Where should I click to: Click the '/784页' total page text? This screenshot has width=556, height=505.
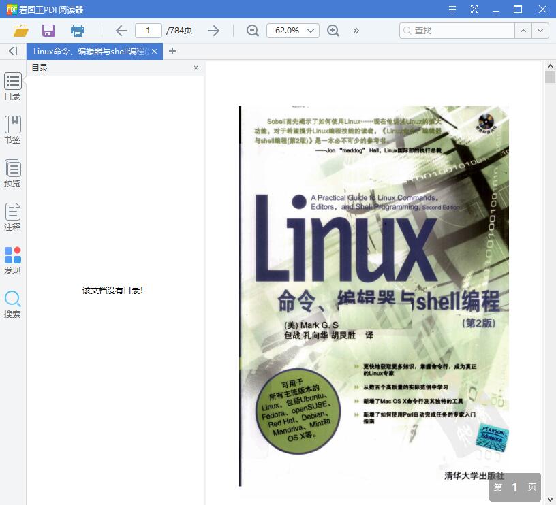coord(179,31)
